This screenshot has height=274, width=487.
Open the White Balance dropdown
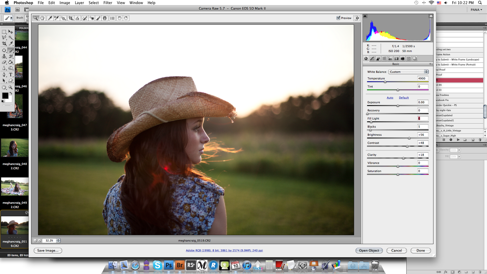(x=408, y=72)
